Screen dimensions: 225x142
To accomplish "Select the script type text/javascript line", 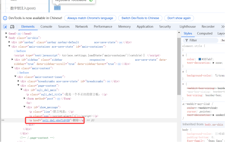I will [x=87, y=56].
